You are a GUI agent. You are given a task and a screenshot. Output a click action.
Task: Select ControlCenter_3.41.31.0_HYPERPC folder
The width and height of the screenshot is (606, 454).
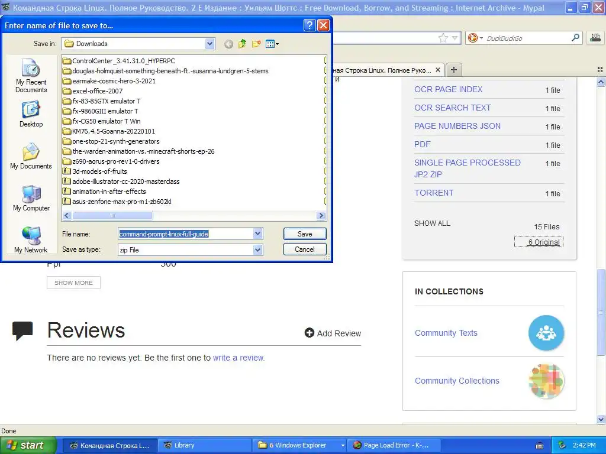point(118,61)
